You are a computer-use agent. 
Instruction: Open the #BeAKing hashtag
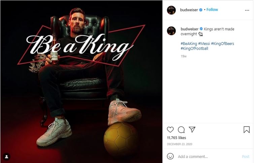coord(188,44)
